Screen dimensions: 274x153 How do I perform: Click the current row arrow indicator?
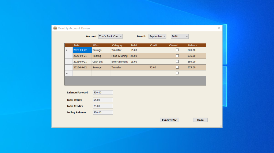66,50
